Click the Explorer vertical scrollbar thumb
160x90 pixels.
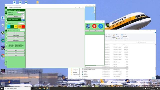click(155, 68)
